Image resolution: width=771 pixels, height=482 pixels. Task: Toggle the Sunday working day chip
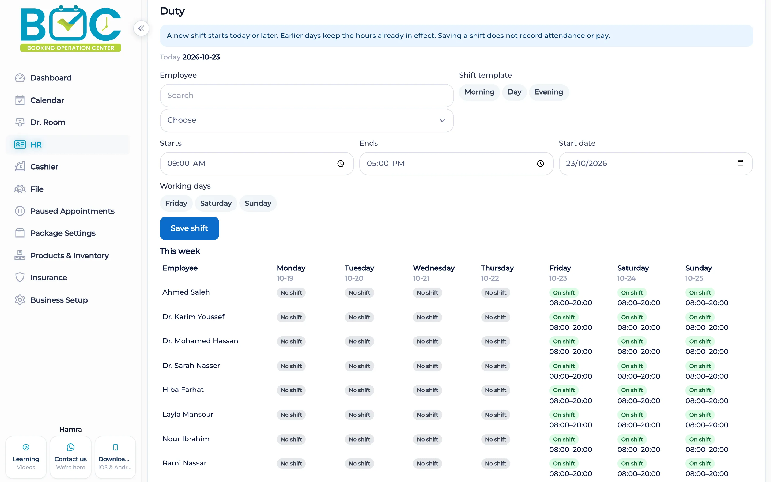[258, 204]
